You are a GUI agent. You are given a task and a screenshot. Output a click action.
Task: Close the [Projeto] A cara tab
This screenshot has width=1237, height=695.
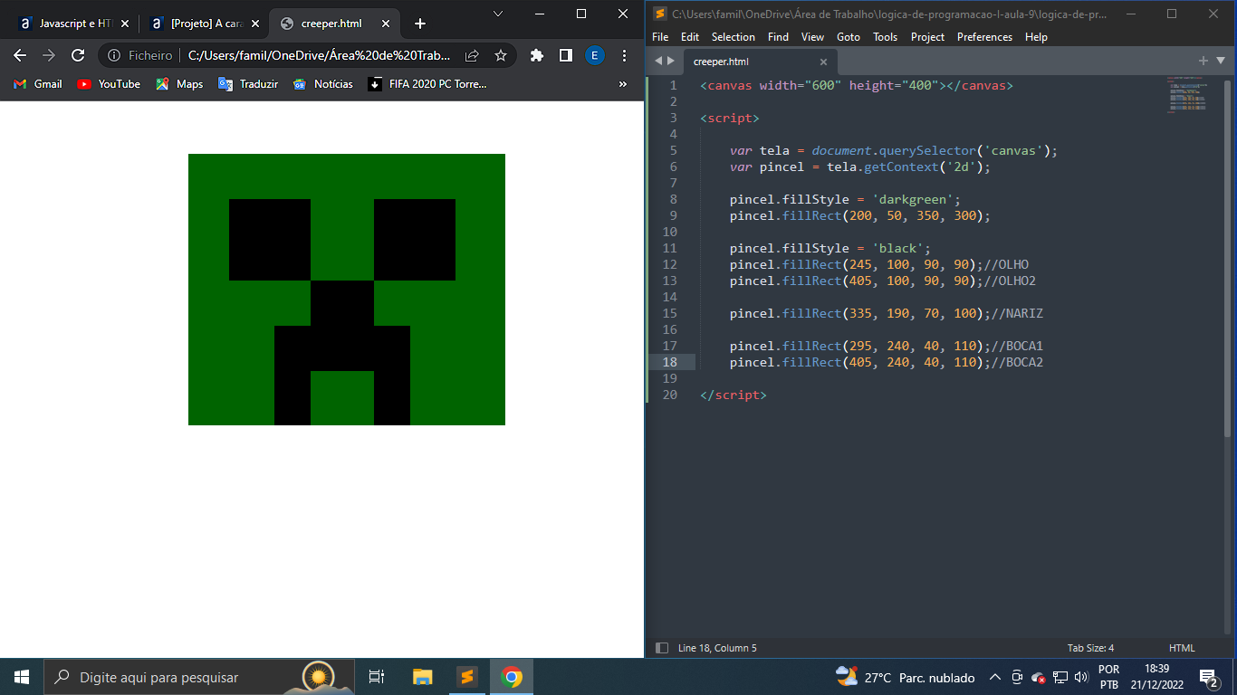[256, 24]
